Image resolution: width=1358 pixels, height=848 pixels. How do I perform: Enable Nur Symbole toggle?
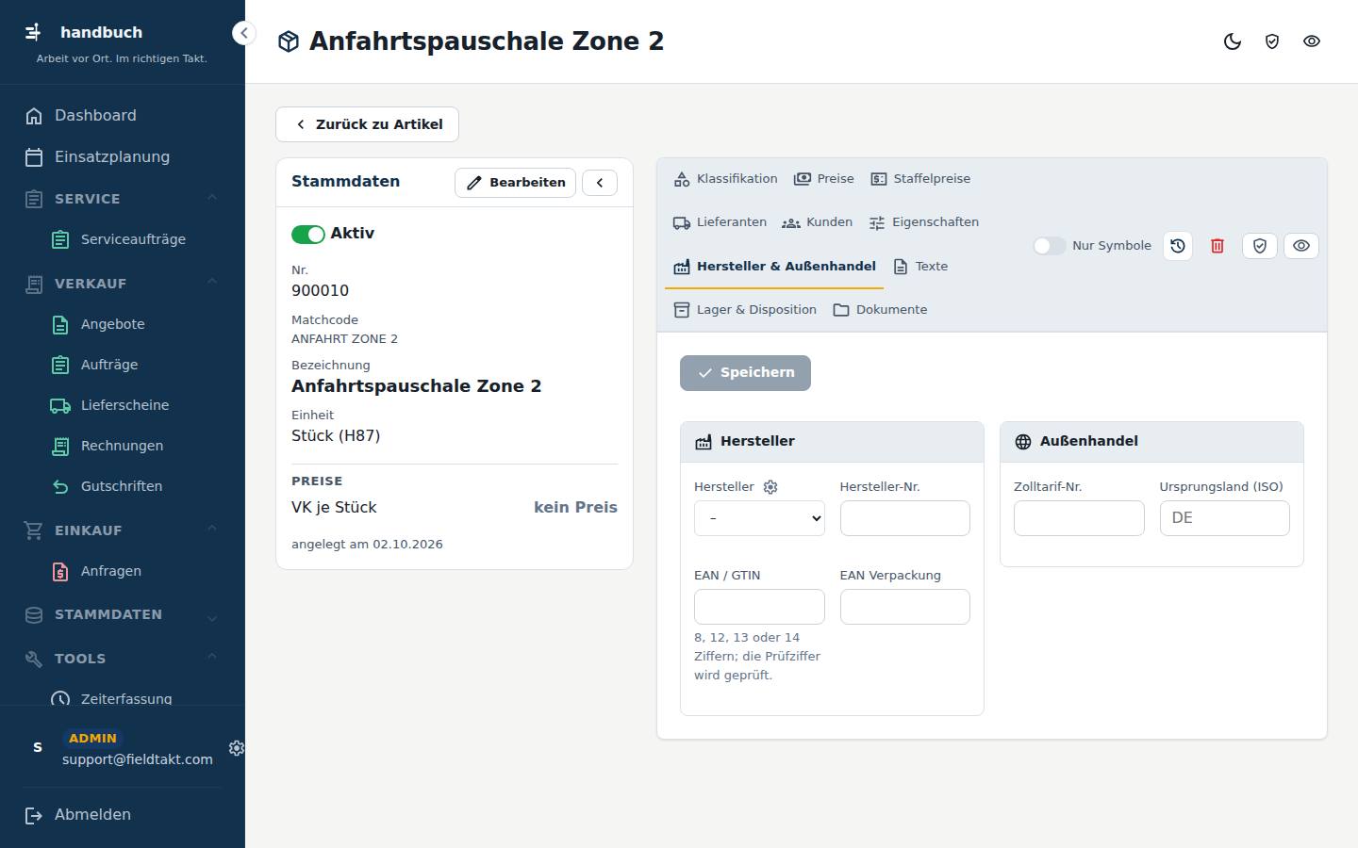(1050, 246)
